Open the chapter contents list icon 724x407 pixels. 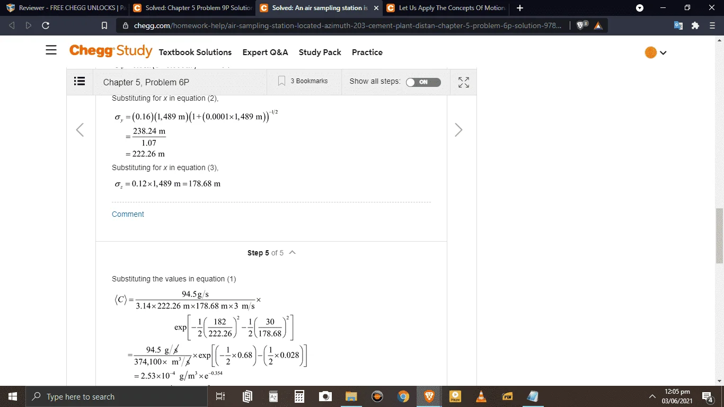tap(80, 82)
